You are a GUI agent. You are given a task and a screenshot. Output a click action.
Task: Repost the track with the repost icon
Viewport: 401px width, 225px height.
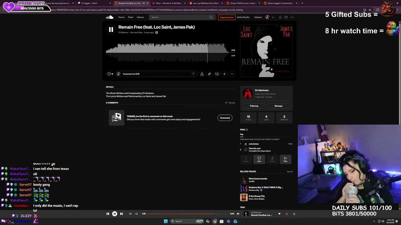coord(217,74)
